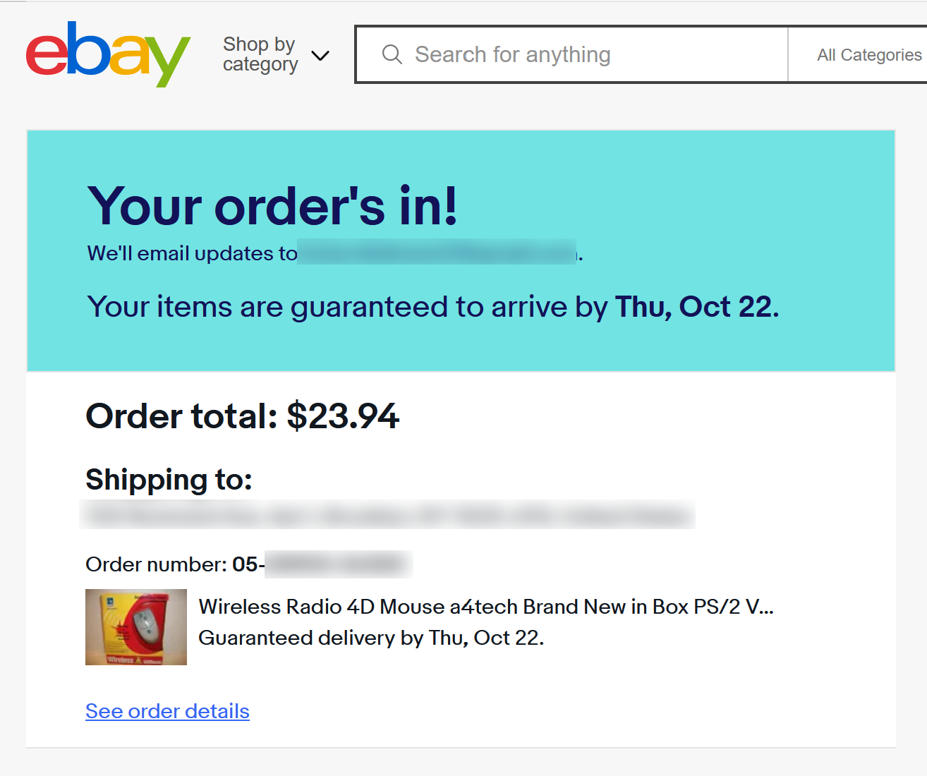Open the Shop by category label
The height and width of the screenshot is (776, 927).
click(260, 54)
